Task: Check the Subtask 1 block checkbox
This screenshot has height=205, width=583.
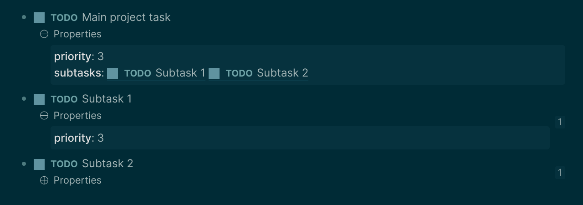Action: [x=39, y=99]
